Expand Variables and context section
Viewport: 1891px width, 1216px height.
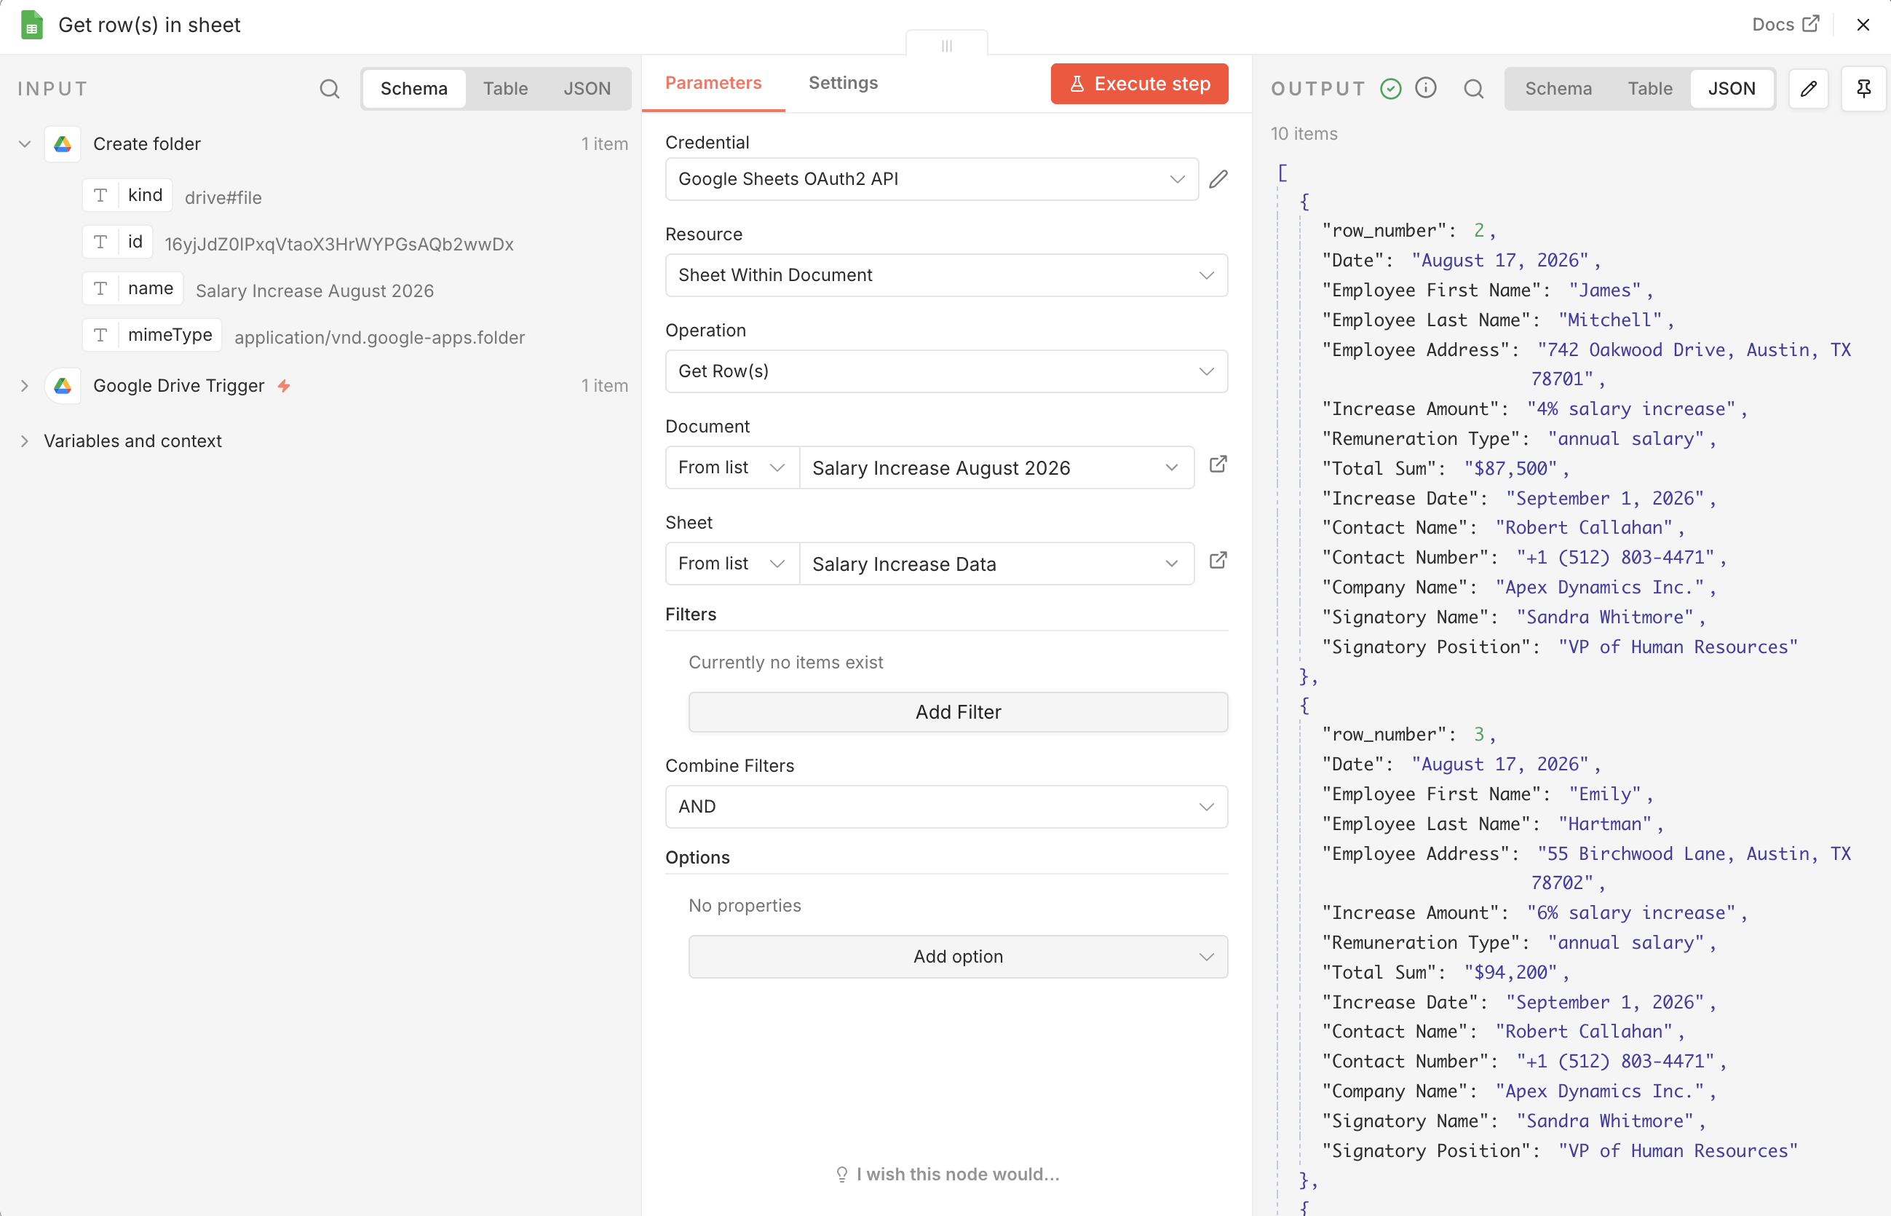(25, 441)
